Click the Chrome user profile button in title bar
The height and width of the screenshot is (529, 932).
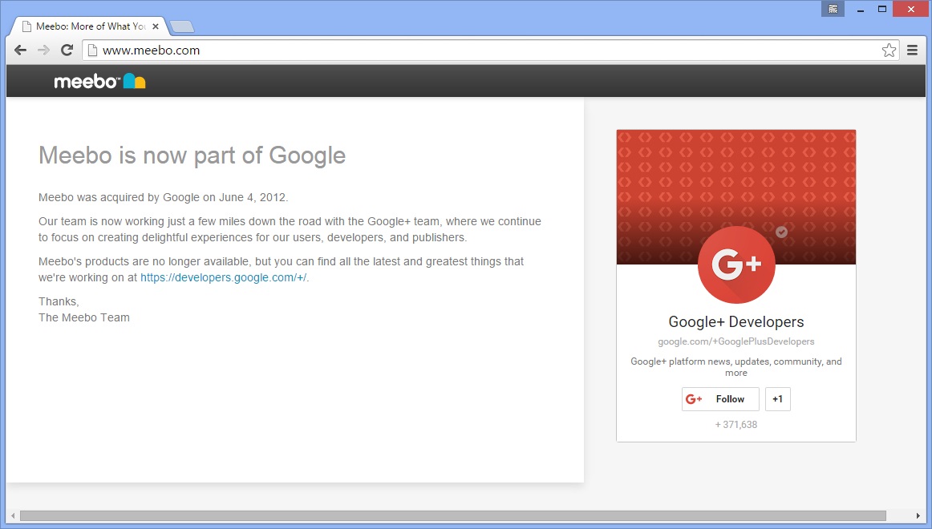833,9
